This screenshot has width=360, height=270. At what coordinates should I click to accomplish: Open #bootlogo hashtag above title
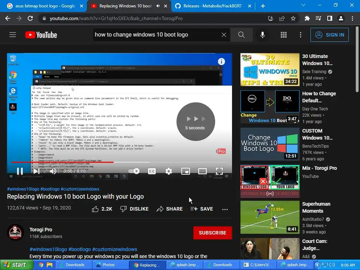point(50,189)
